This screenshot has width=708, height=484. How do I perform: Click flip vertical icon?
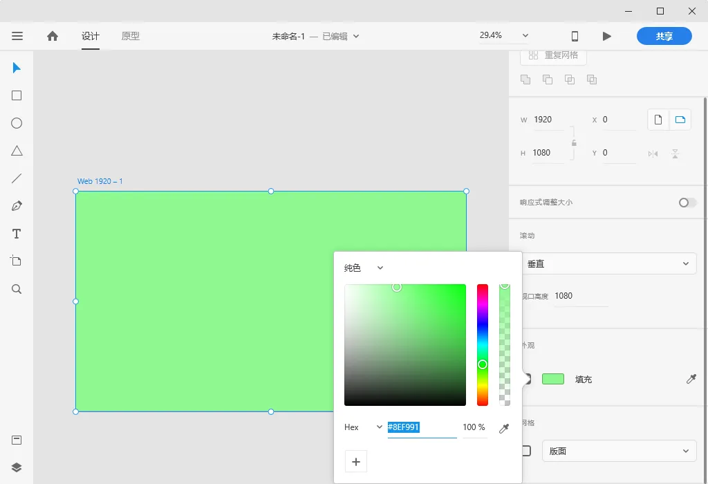(x=675, y=153)
